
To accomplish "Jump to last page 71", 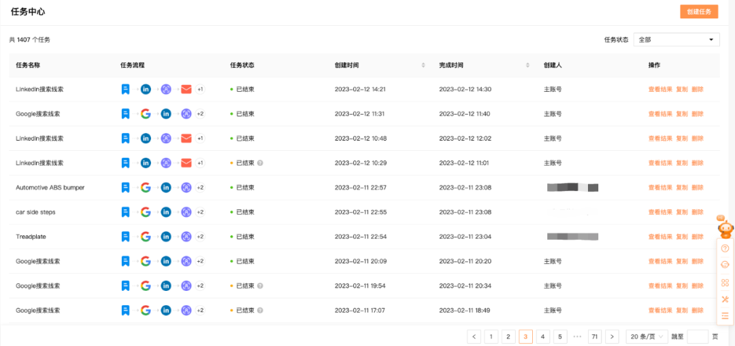I will click(x=595, y=336).
